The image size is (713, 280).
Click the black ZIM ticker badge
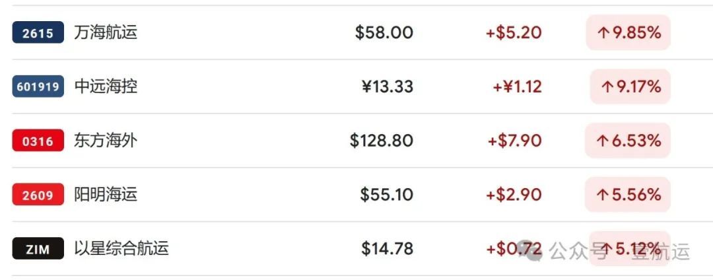[38, 249]
